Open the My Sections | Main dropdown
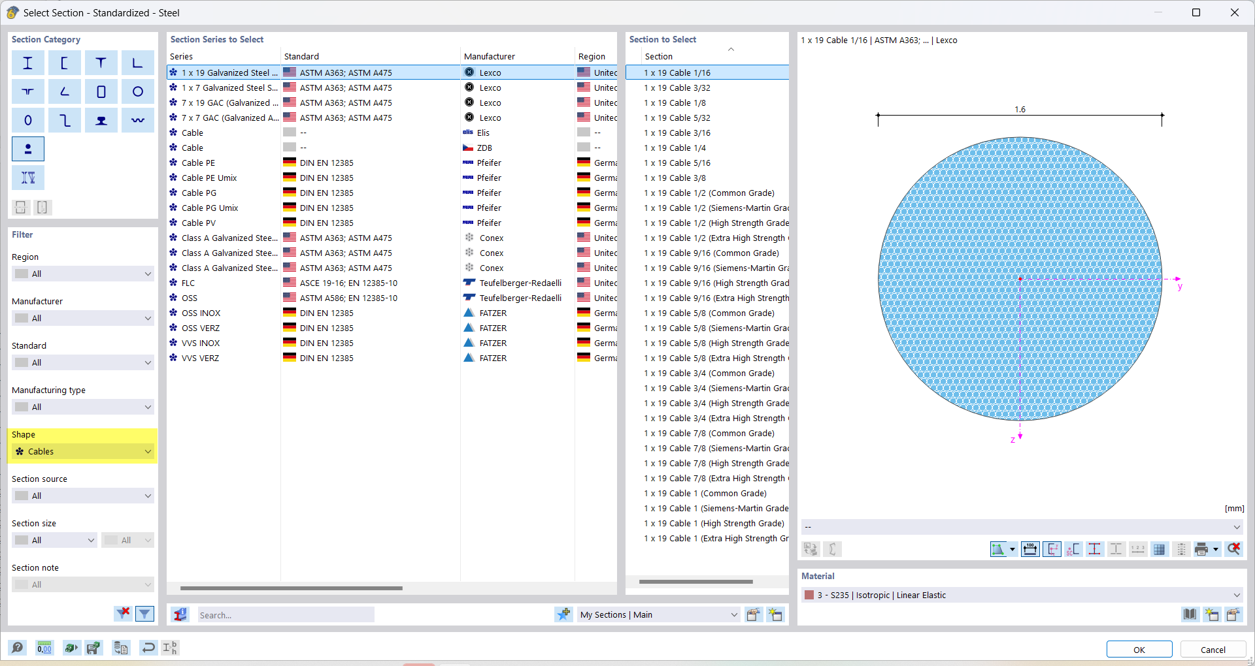Viewport: 1255px width, 666px height. [658, 614]
